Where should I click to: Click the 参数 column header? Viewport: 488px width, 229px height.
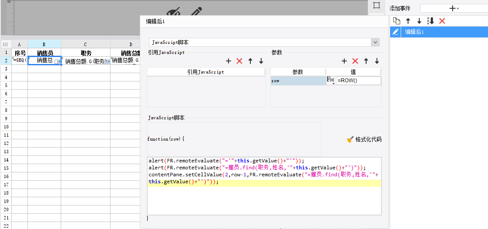298,72
